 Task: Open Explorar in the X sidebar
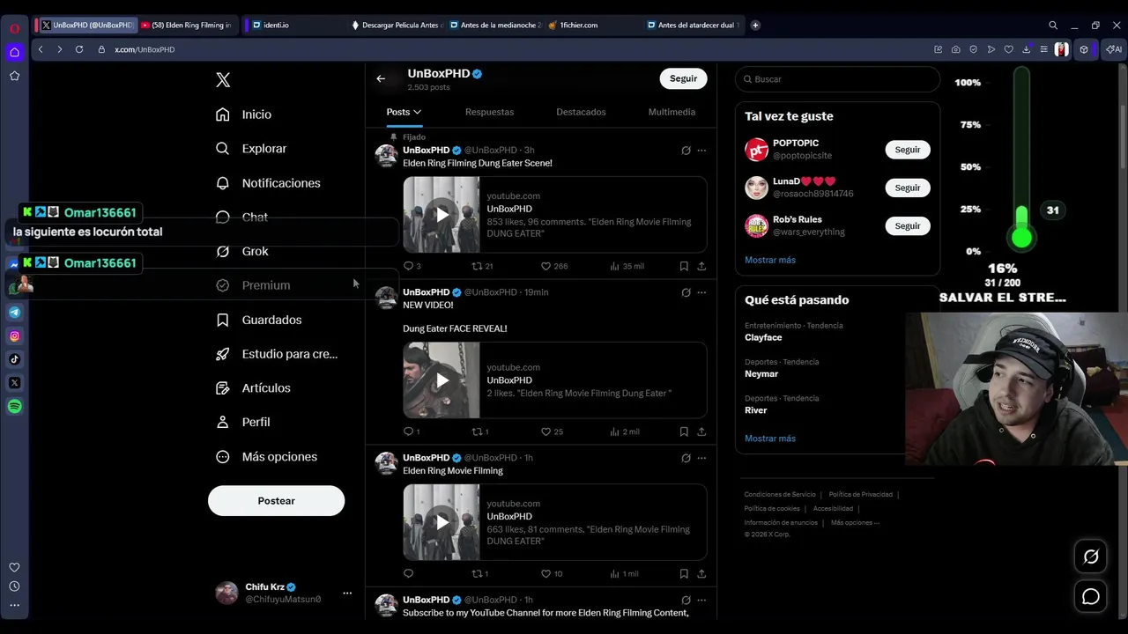click(x=252, y=149)
